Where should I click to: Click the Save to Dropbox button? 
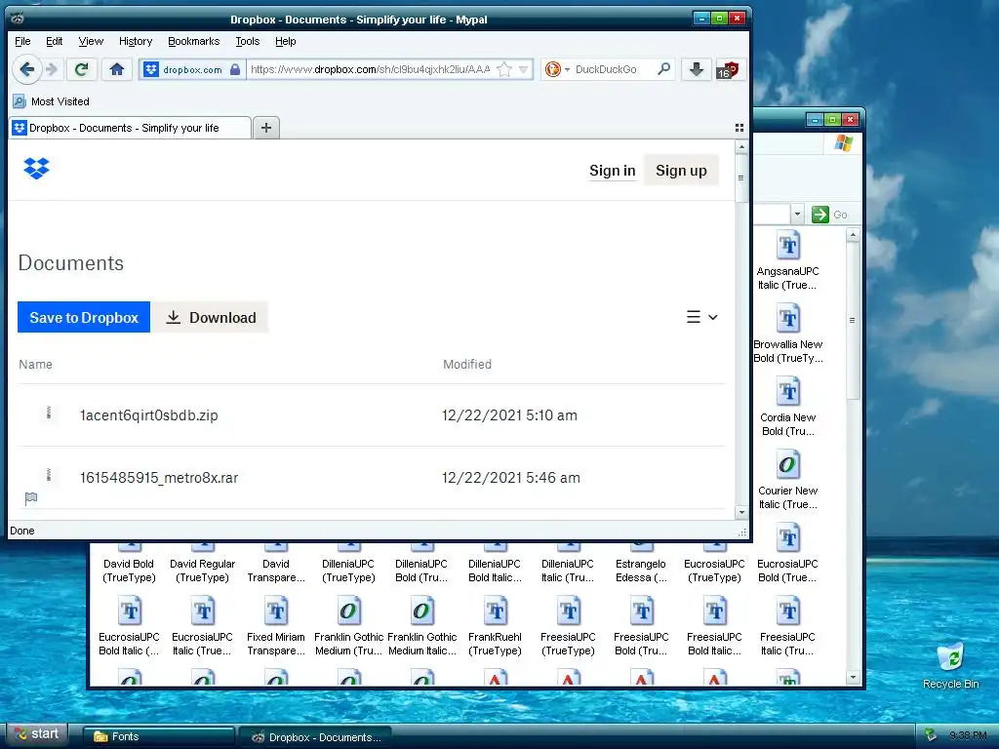84,317
